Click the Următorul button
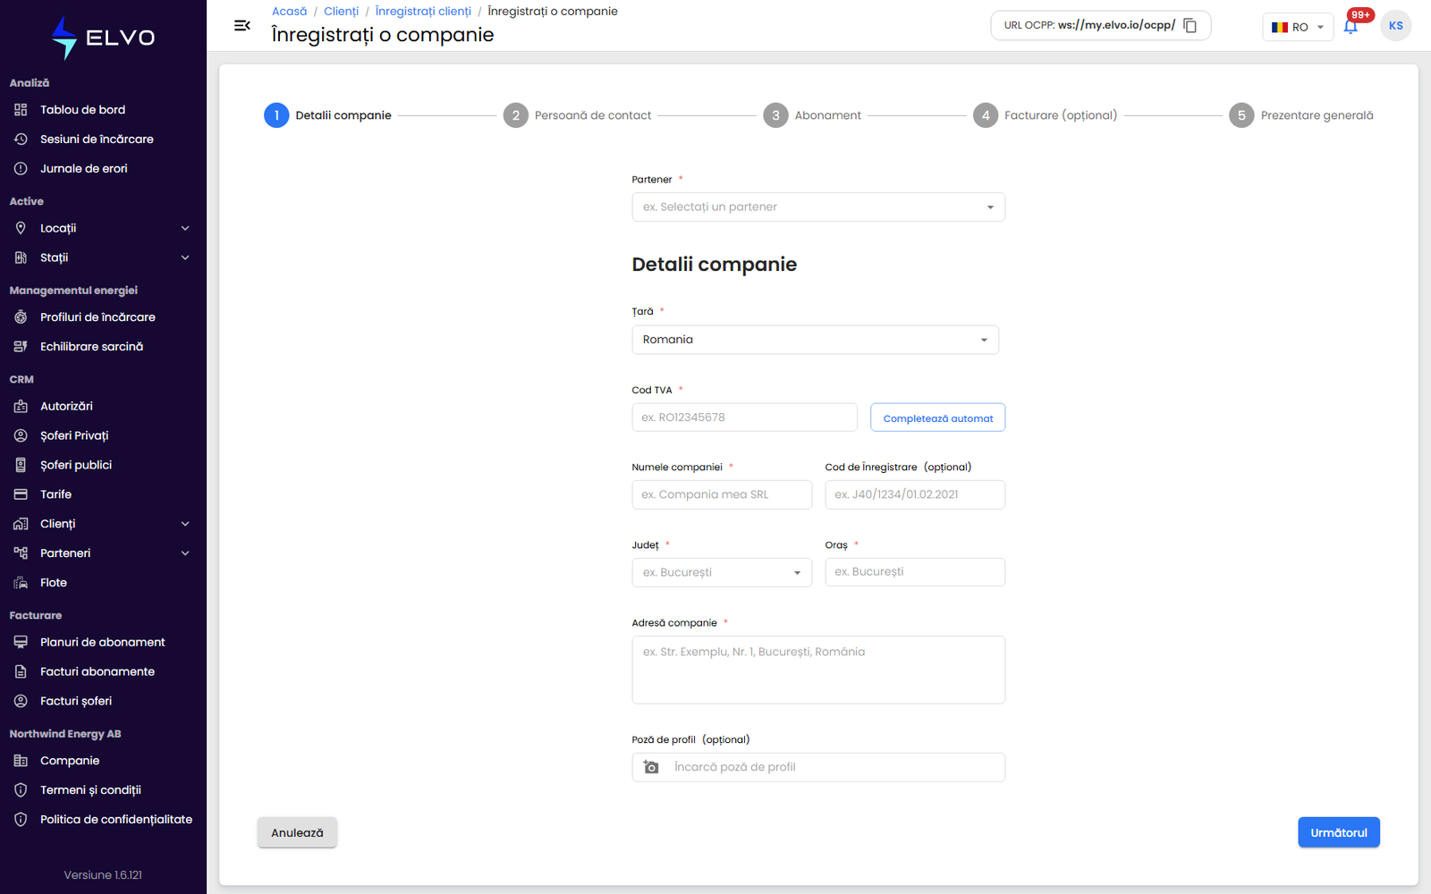The width and height of the screenshot is (1431, 894). 1339,832
